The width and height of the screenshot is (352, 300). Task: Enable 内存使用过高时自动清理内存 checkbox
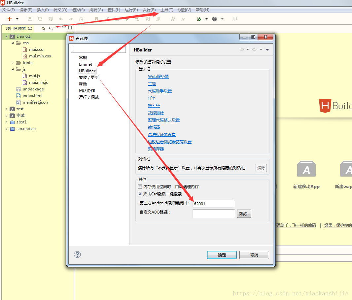click(x=140, y=187)
